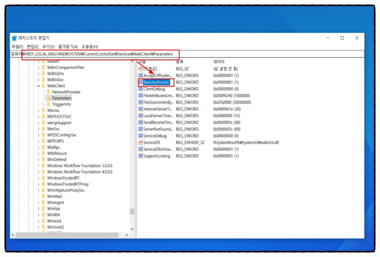Open the 도움말(H) menu
This screenshot has height=257, width=380.
(x=90, y=46)
